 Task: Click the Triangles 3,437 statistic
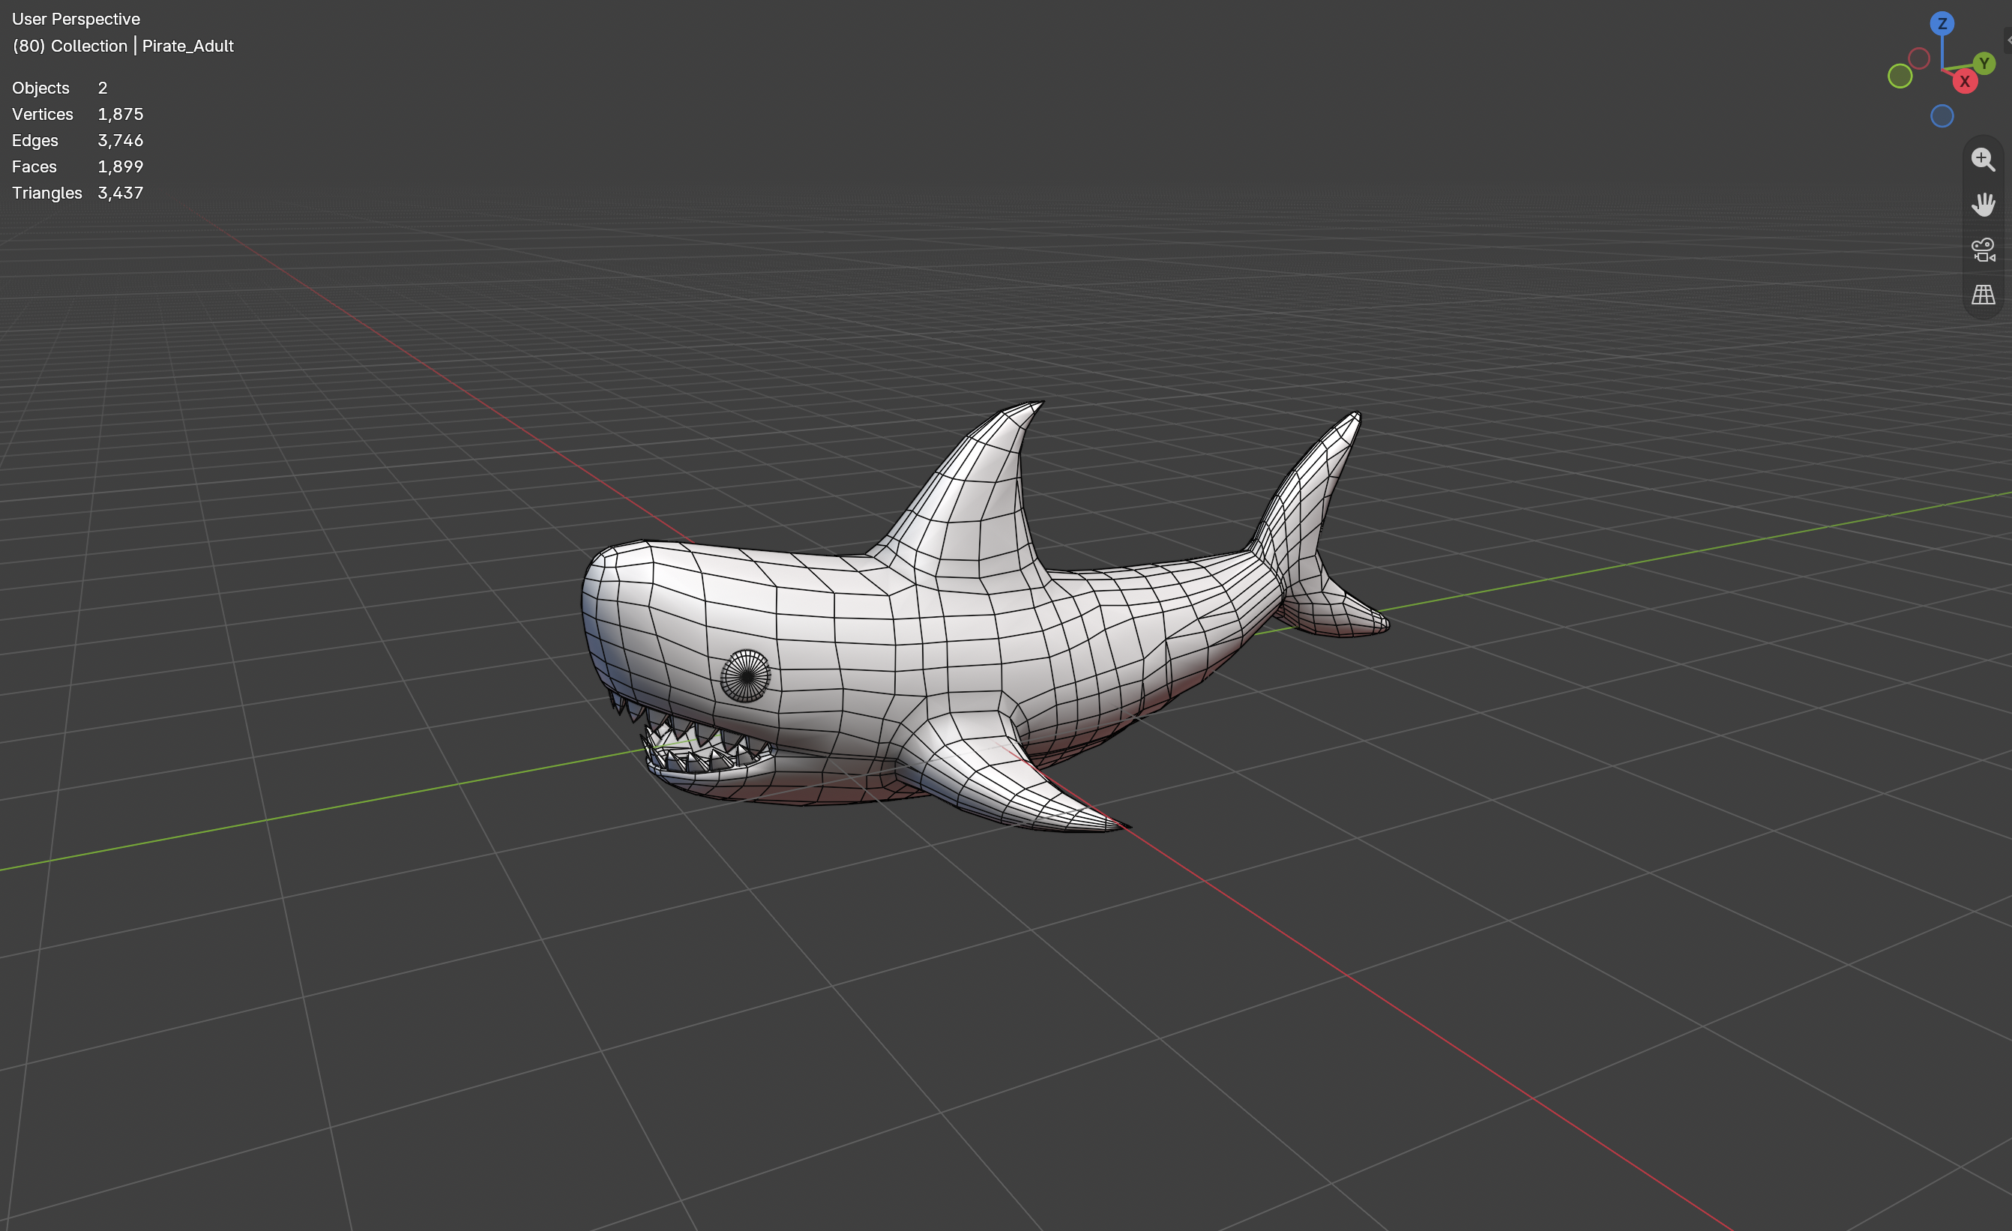click(77, 193)
